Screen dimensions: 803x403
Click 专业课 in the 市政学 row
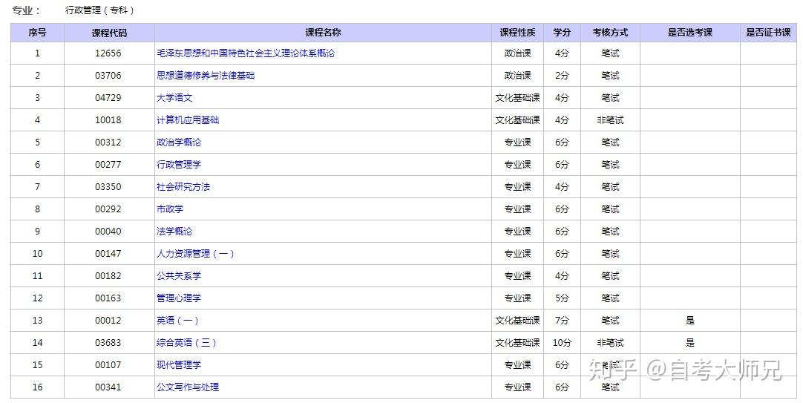point(518,209)
